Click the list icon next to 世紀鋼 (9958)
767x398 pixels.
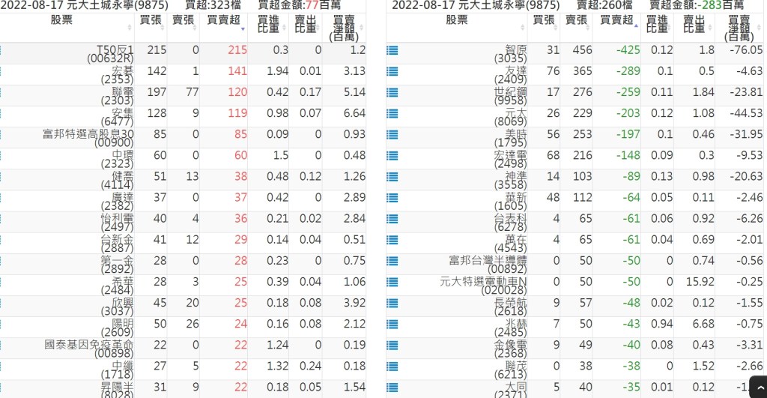392,93
